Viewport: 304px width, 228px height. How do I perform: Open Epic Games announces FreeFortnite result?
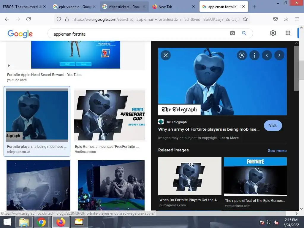[x=107, y=147]
